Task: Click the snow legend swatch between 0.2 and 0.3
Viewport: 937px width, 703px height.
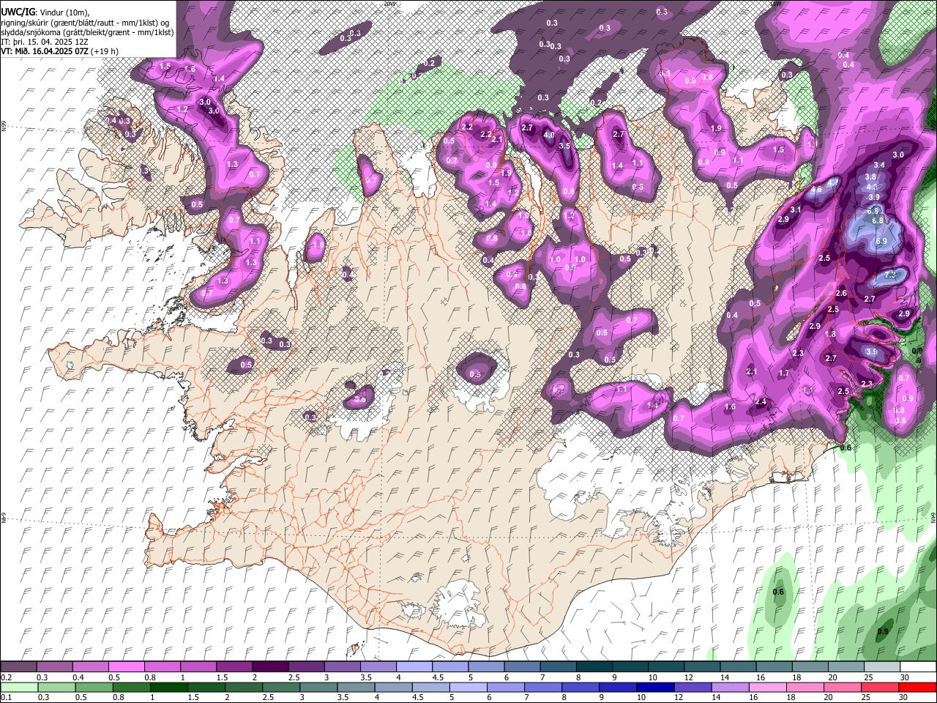Action: (18, 667)
